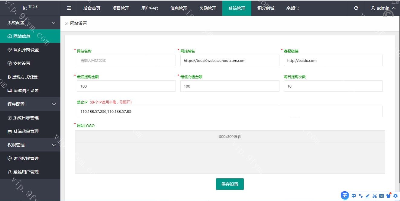Open 支付设置 payment settings
400x201 pixels.
click(22, 63)
